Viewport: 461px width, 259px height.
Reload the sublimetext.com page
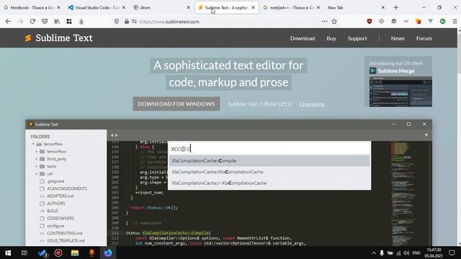(32, 22)
